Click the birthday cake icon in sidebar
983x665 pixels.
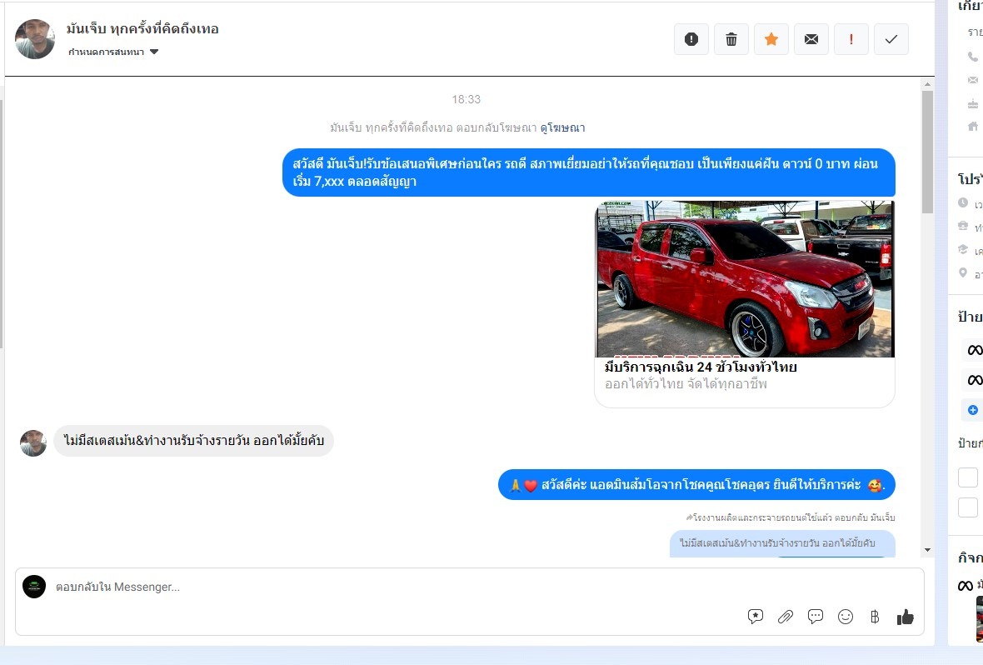click(973, 103)
